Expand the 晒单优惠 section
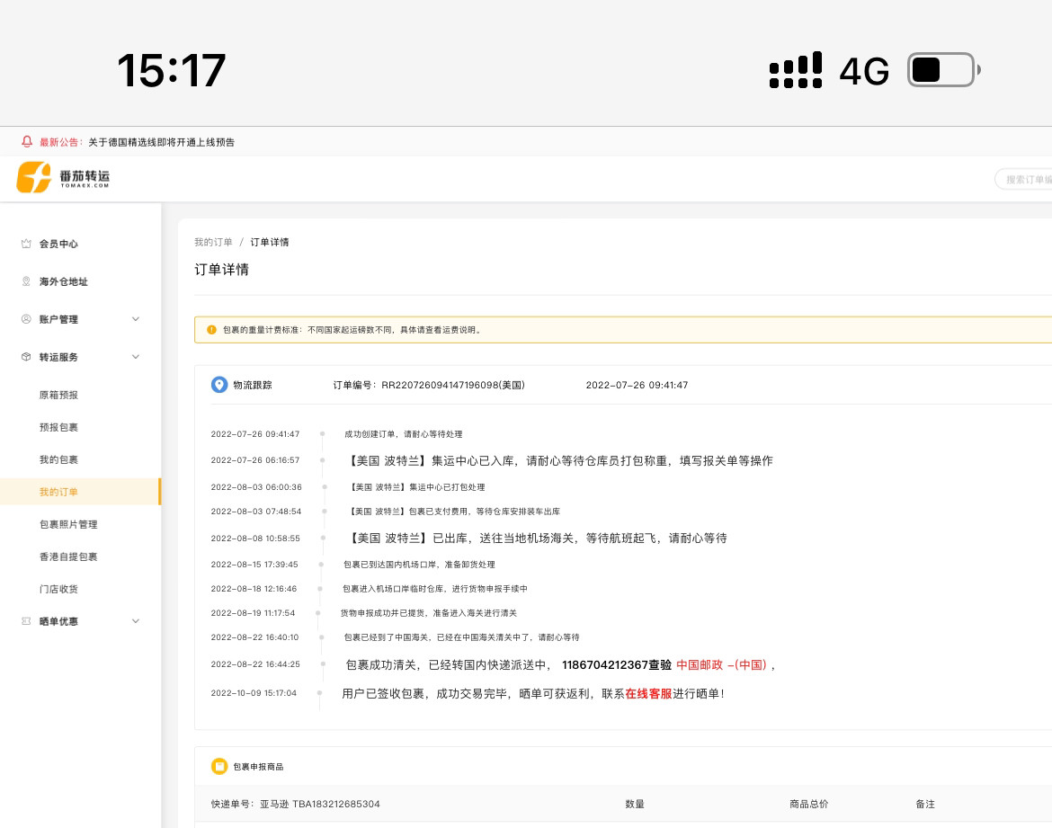 point(135,621)
